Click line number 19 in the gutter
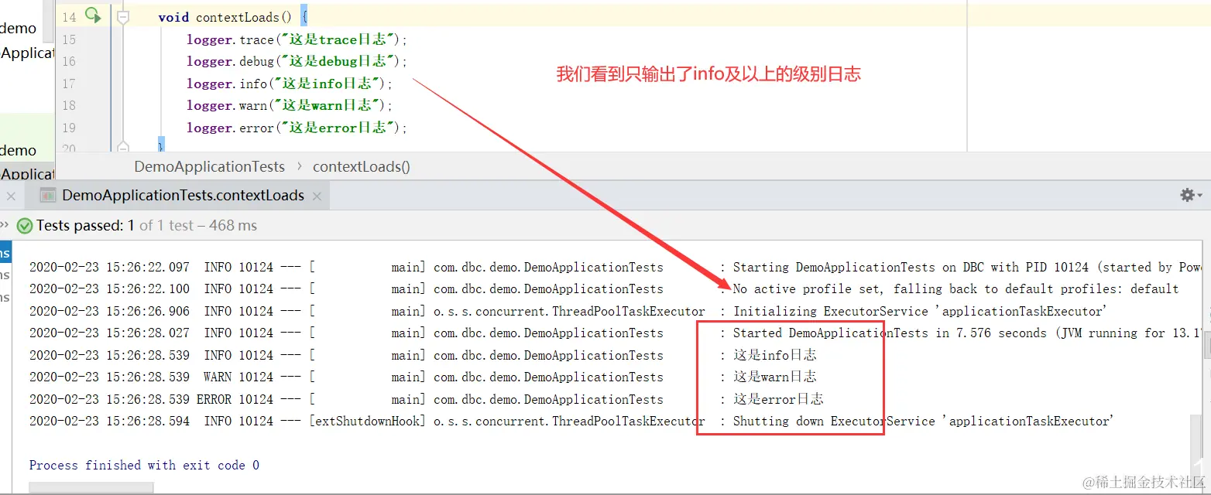The image size is (1211, 495). (69, 128)
